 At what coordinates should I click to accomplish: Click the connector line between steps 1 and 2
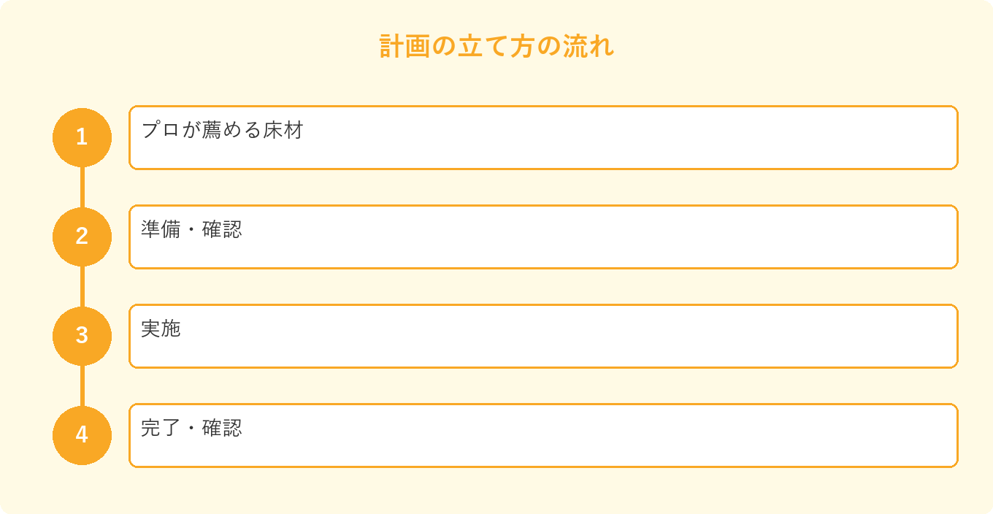pyautogui.click(x=82, y=187)
